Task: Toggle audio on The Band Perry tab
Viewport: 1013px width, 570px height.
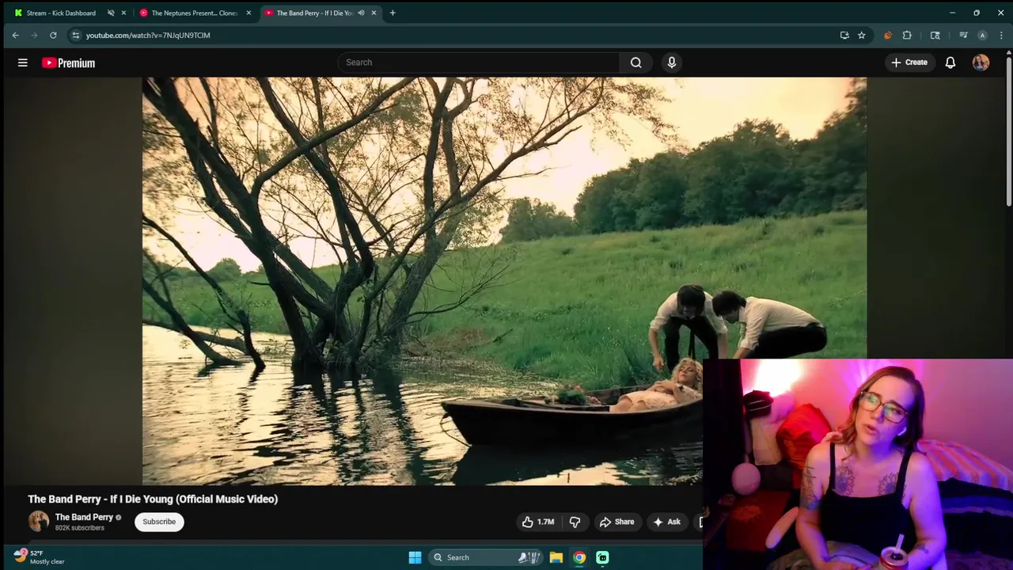Action: (x=361, y=13)
